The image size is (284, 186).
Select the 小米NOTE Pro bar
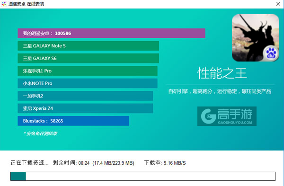(x=88, y=83)
